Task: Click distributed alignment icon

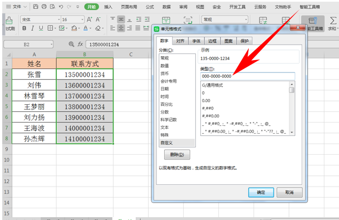Action: tap(146, 28)
